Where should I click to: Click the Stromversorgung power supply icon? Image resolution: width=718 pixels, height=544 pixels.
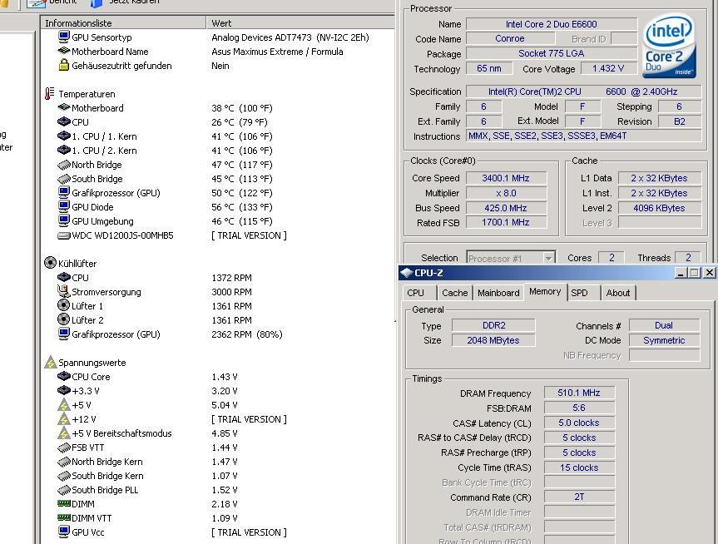pyautogui.click(x=64, y=291)
